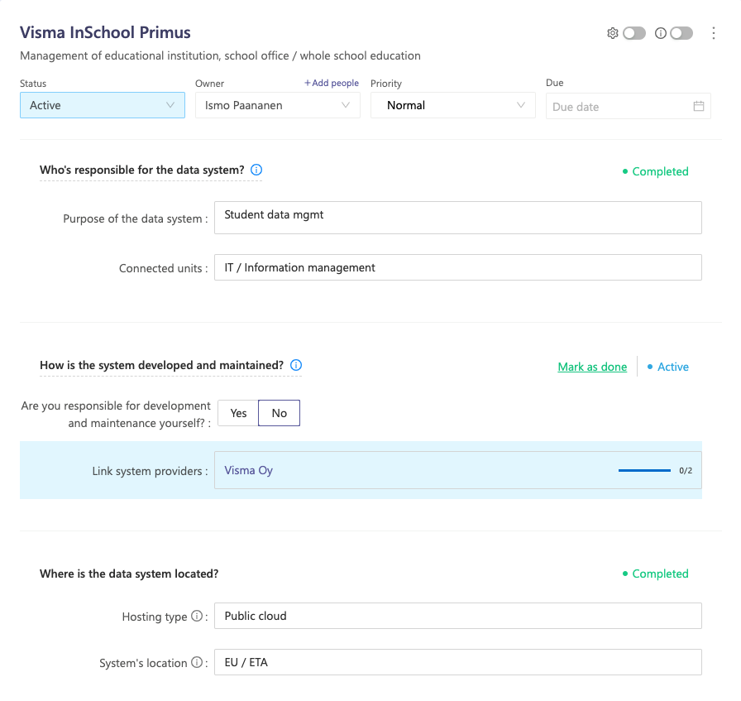Click the info circle icon beside second toggle
This screenshot has height=701, width=741.
pyautogui.click(x=660, y=33)
